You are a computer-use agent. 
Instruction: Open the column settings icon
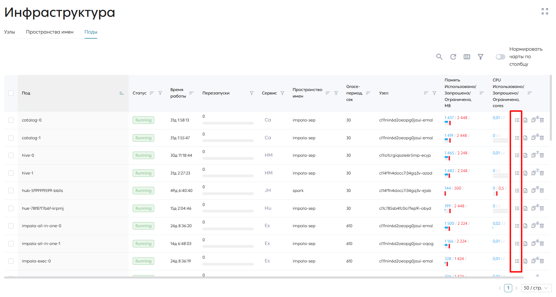[467, 57]
